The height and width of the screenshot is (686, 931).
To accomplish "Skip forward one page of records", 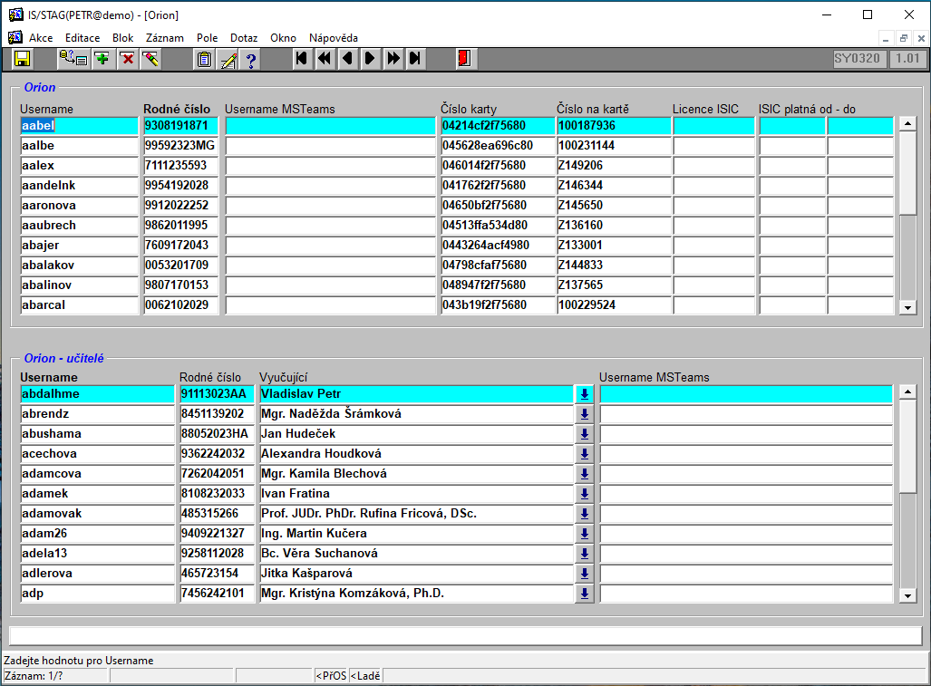I will click(393, 59).
